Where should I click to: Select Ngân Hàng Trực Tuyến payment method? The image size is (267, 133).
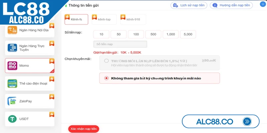30,48
